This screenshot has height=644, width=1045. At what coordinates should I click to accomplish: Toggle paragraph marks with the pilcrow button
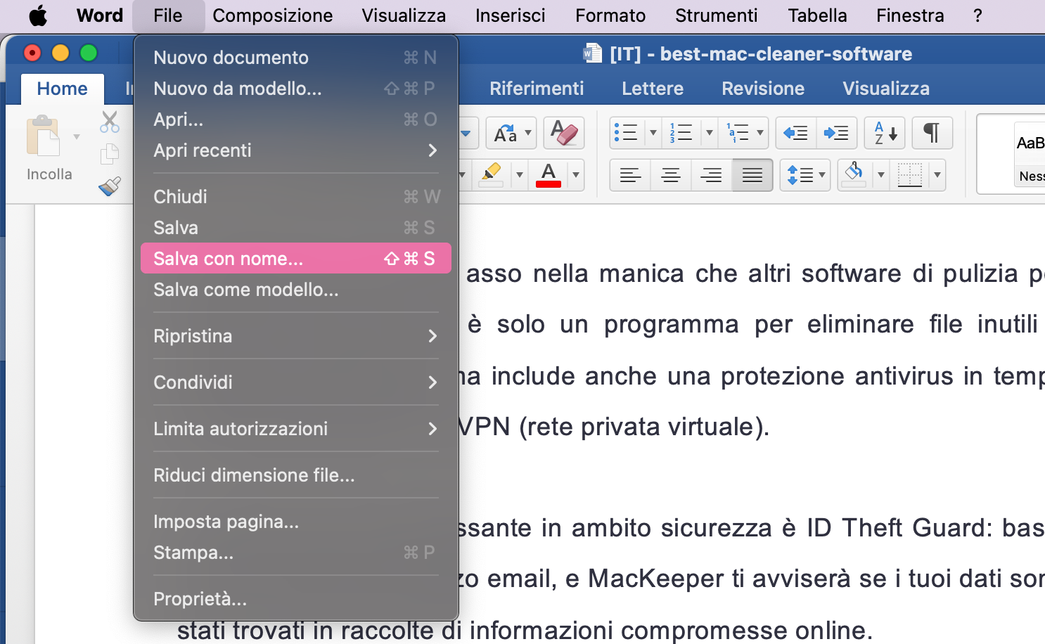(932, 133)
